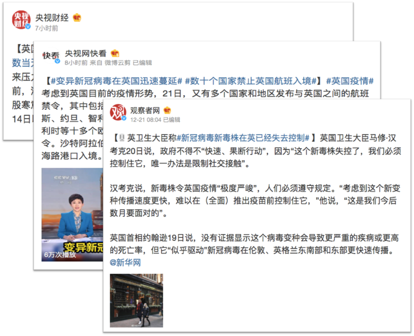The height and width of the screenshot is (336, 414).
Task: Open the 央视网快看 account name
Action: tap(85, 53)
